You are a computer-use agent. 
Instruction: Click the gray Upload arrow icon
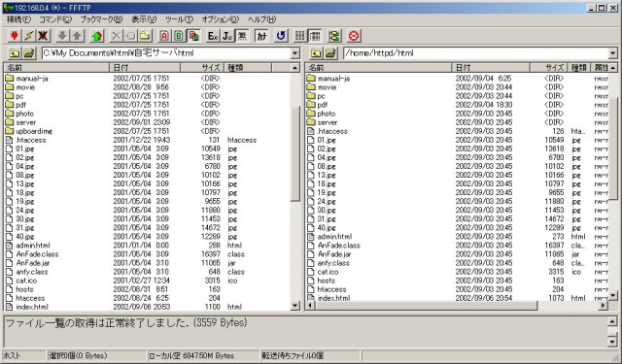pos(77,36)
